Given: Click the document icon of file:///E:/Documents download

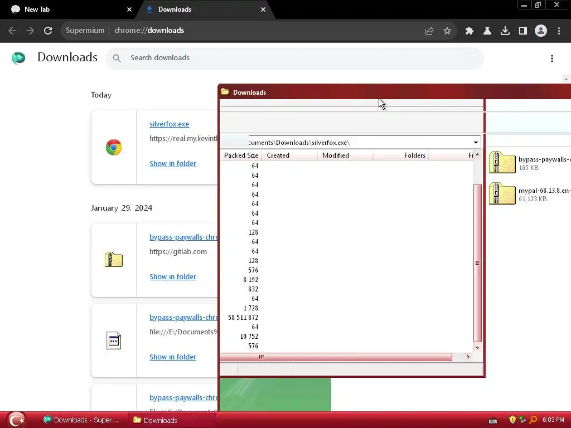Looking at the screenshot, I should pos(114,341).
